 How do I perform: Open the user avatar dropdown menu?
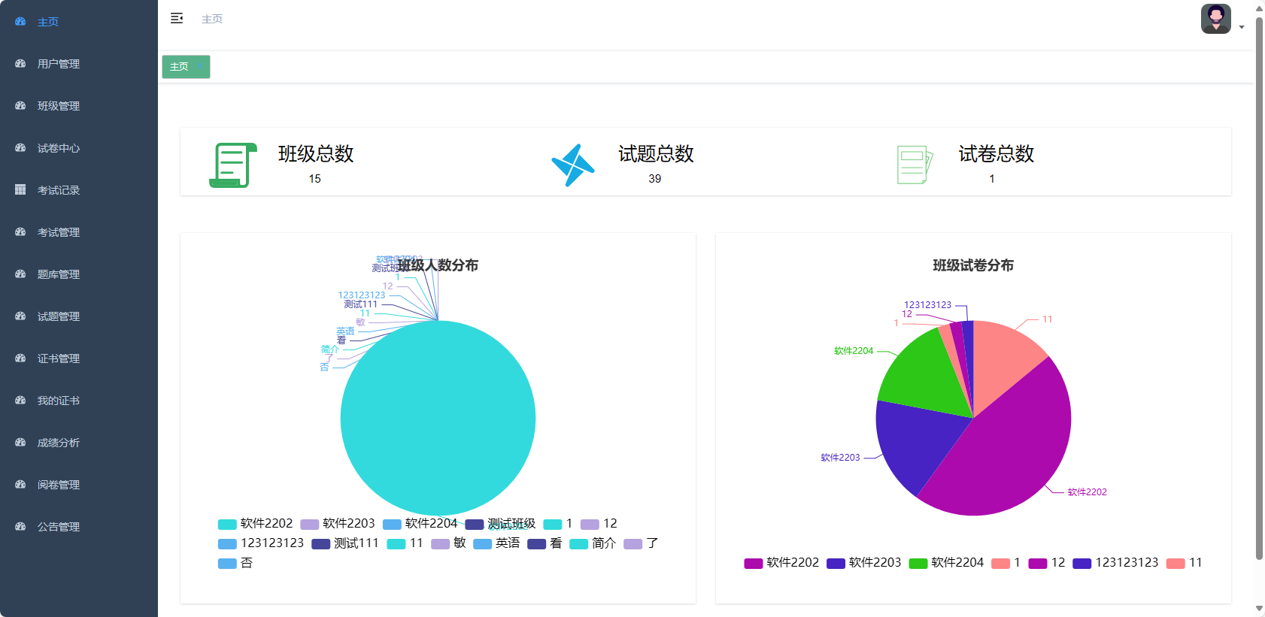click(1215, 19)
